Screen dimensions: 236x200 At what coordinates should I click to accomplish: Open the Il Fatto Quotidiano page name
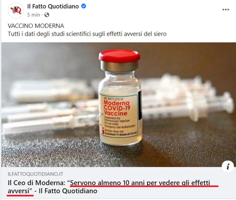click(53, 6)
